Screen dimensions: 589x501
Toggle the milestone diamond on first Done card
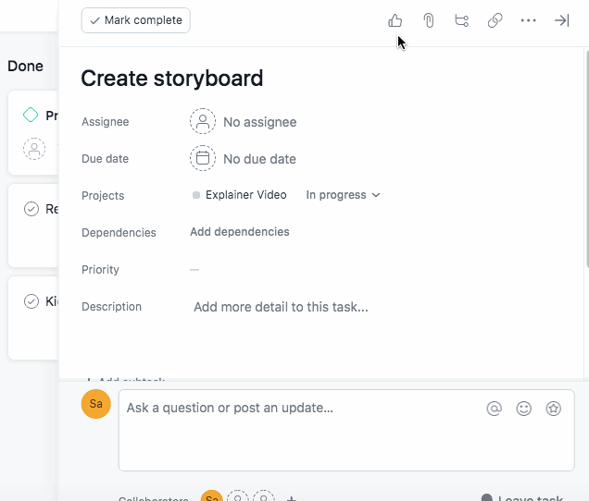tap(31, 116)
